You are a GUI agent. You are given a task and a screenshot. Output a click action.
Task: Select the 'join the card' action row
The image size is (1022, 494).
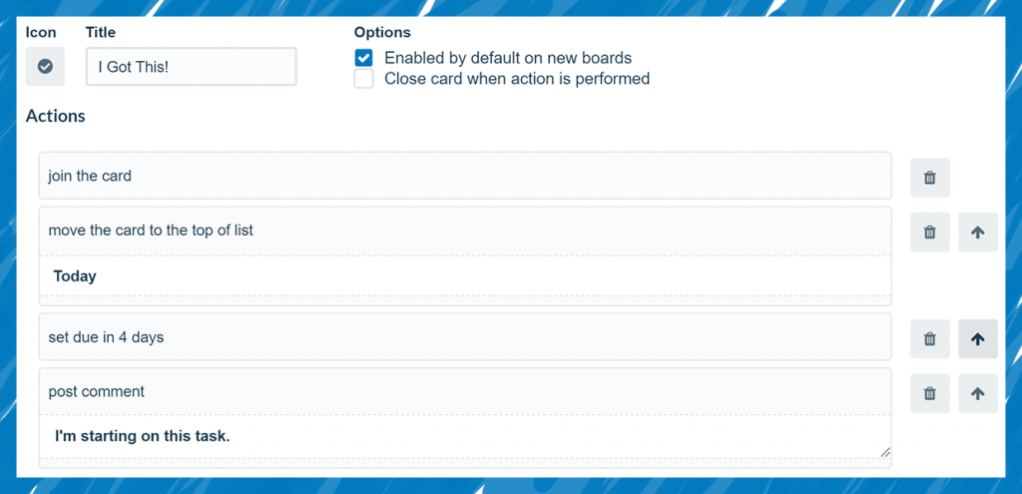pyautogui.click(x=464, y=176)
